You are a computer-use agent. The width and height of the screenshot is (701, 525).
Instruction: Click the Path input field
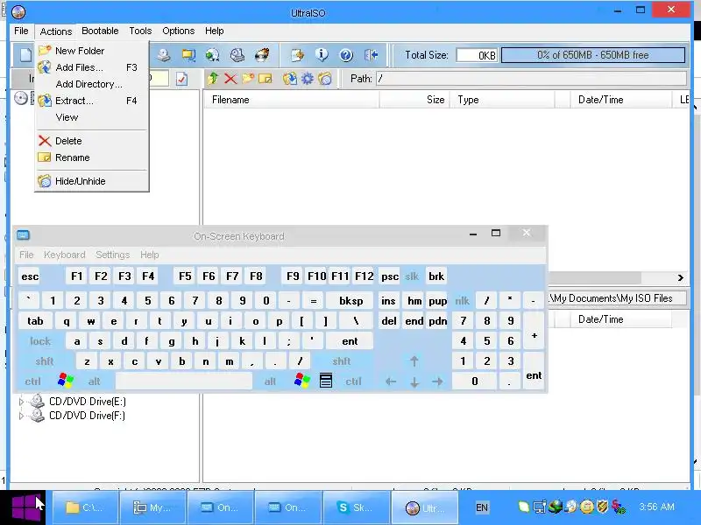531,79
